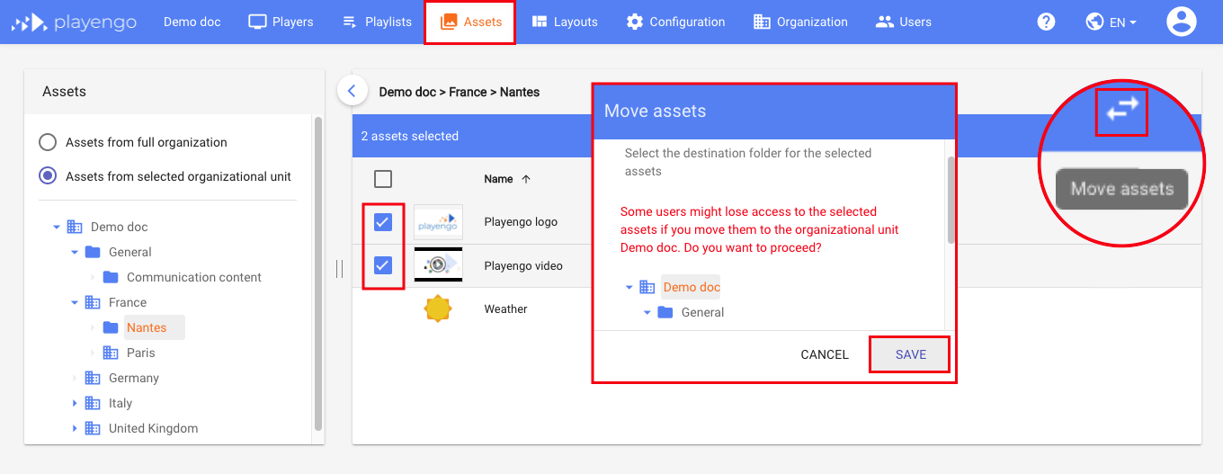Collapse the Demo doc tree node
The height and width of the screenshot is (474, 1223).
[x=58, y=227]
